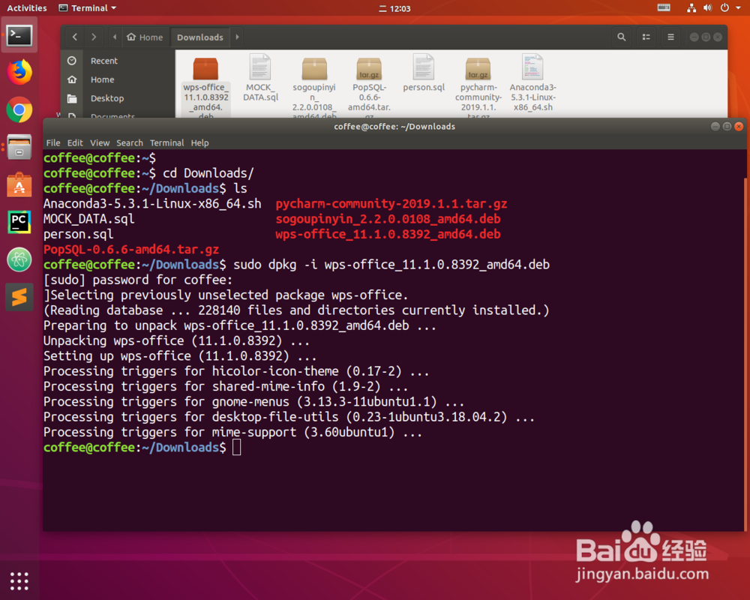The image size is (750, 600).
Task: Select Home in Files sidebar
Action: click(x=102, y=79)
